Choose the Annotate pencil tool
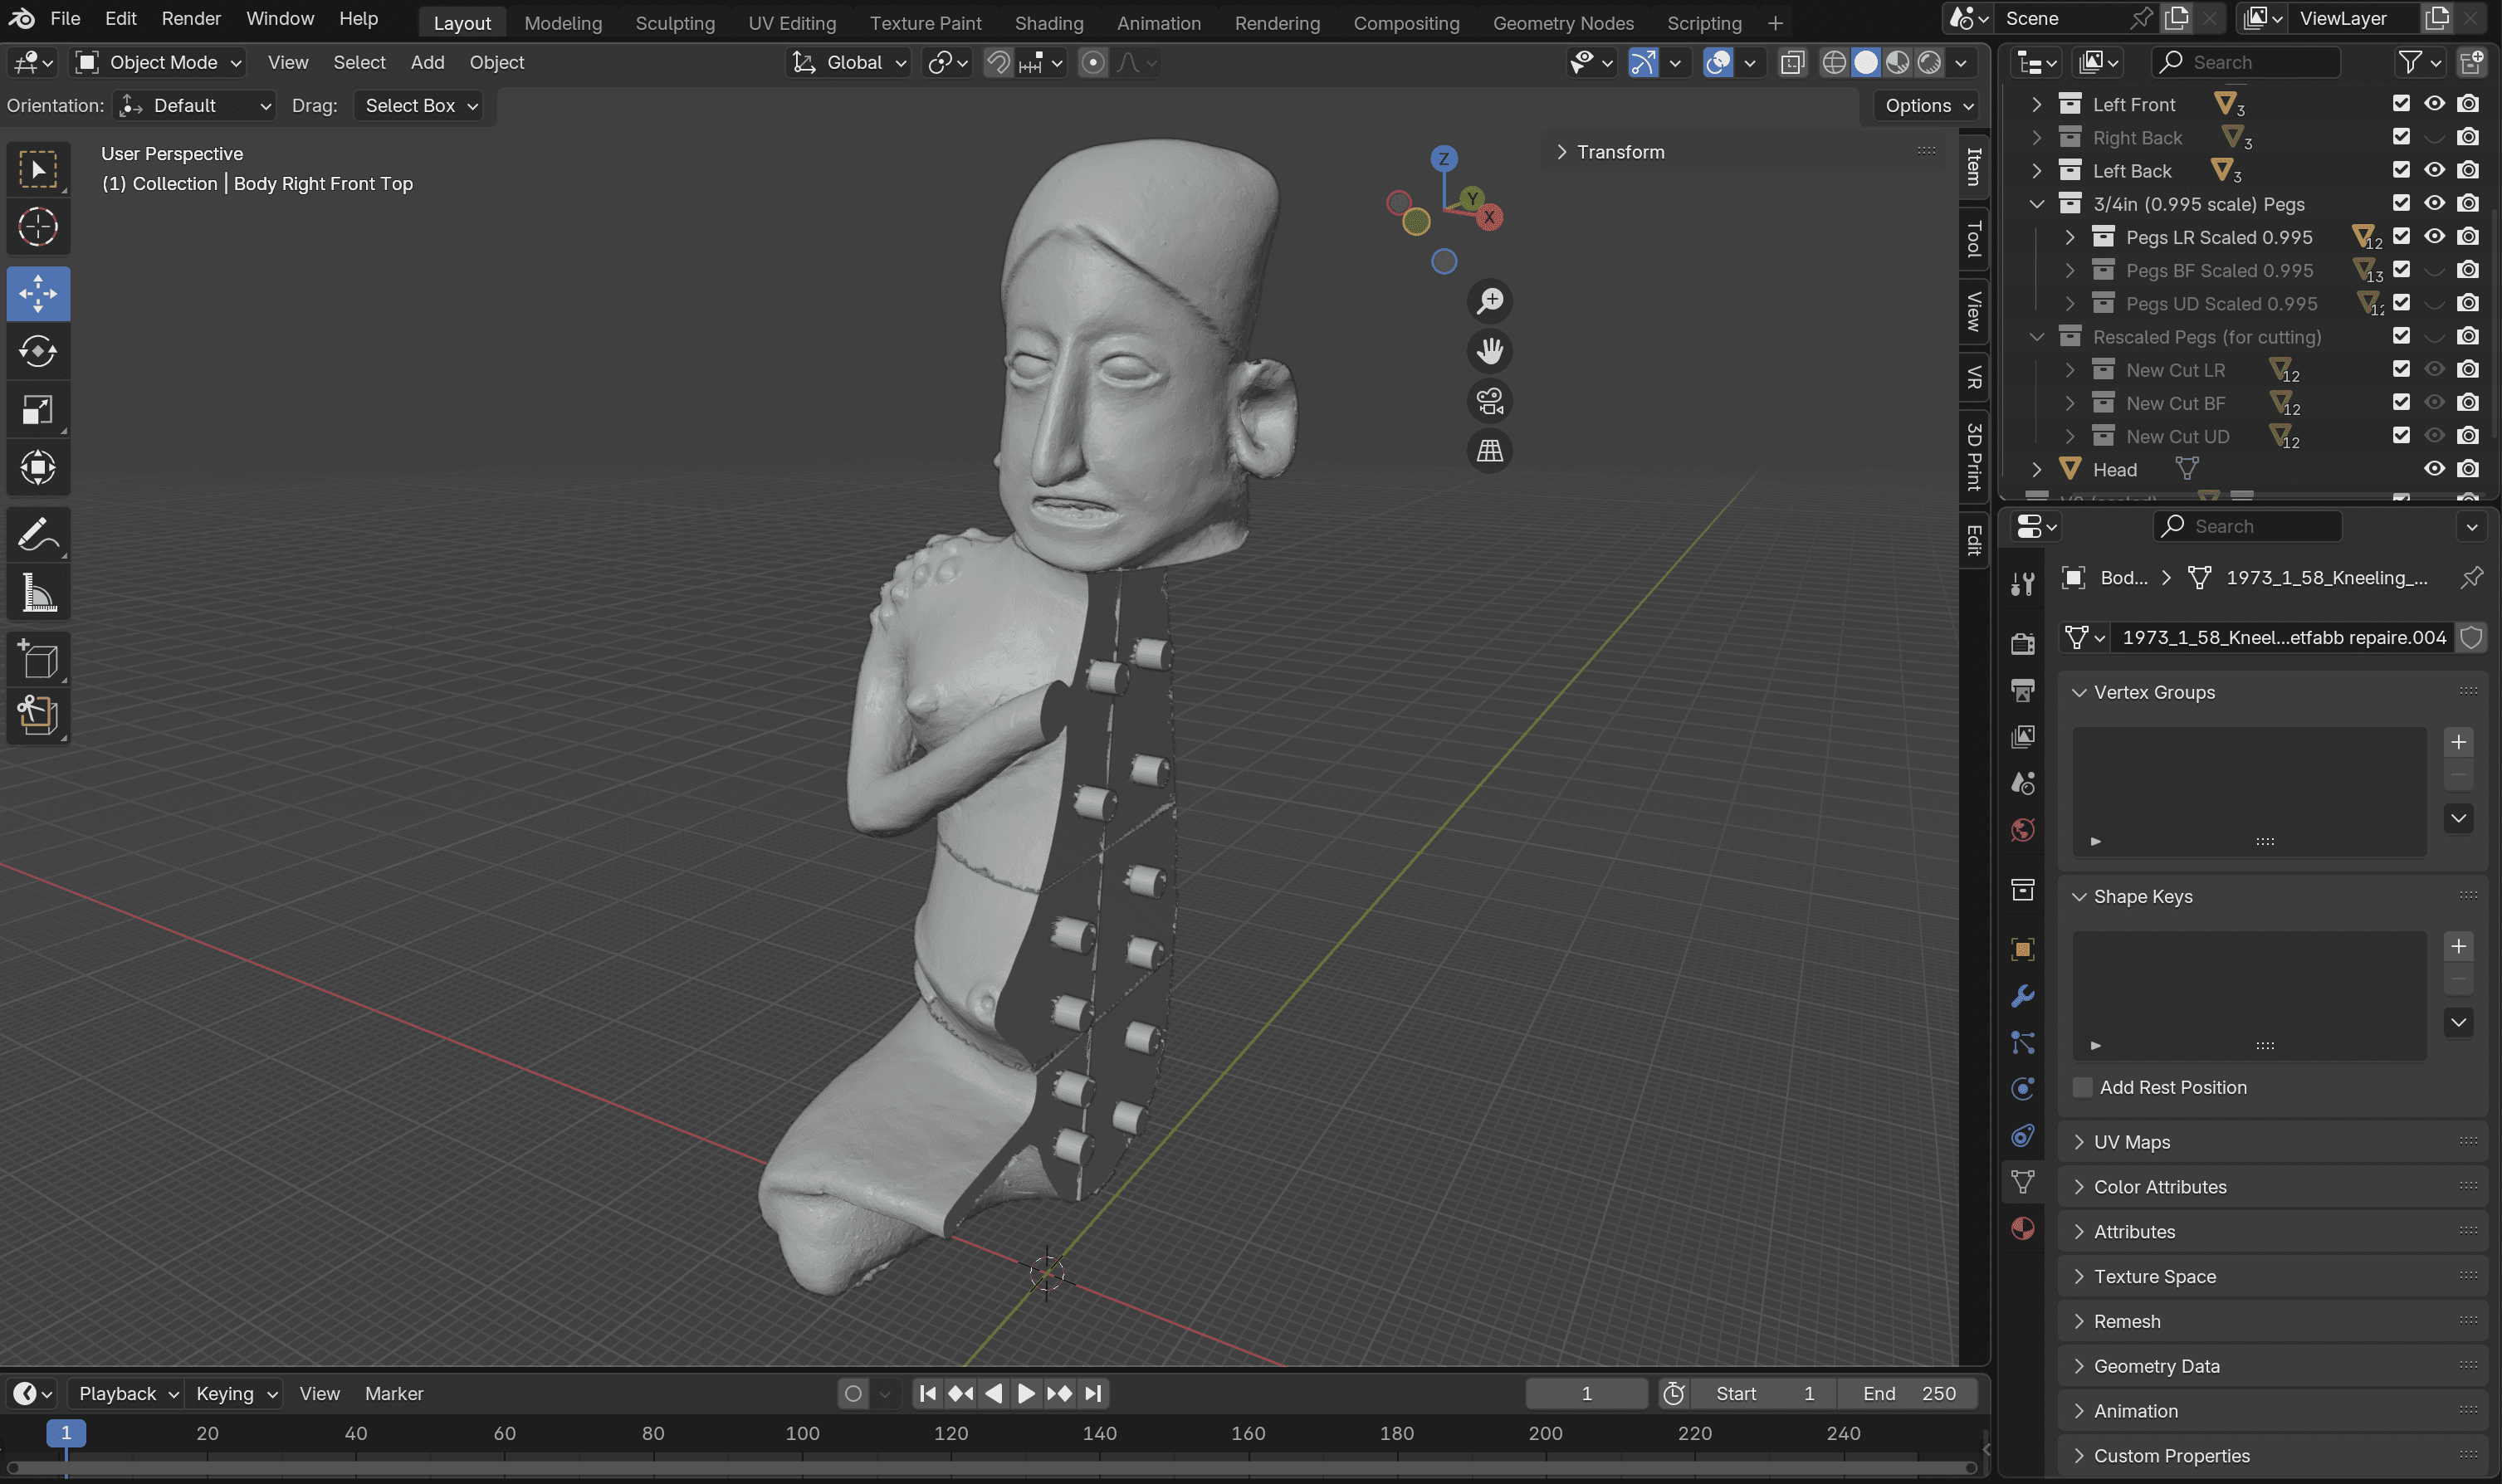2502x1484 pixels. coord(37,535)
